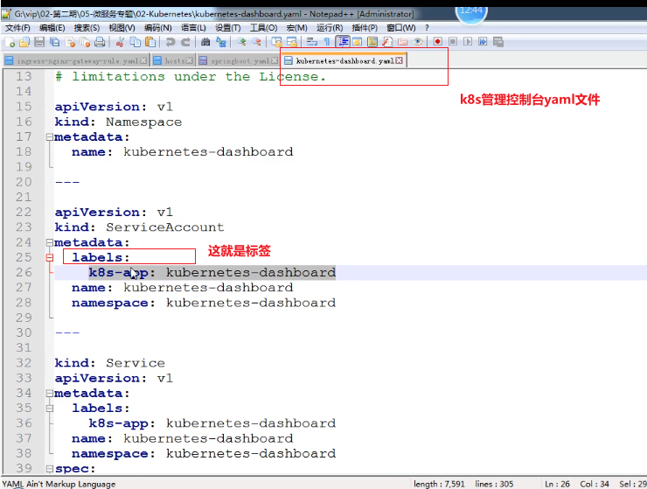
Task: Open Find with binoculars icon
Action: click(205, 42)
